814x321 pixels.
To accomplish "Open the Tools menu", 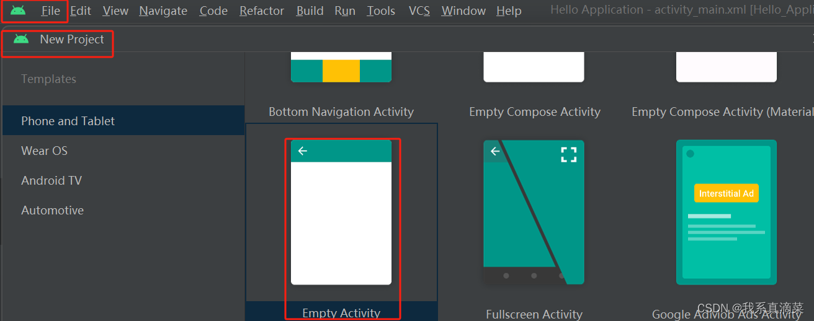I will 381,11.
